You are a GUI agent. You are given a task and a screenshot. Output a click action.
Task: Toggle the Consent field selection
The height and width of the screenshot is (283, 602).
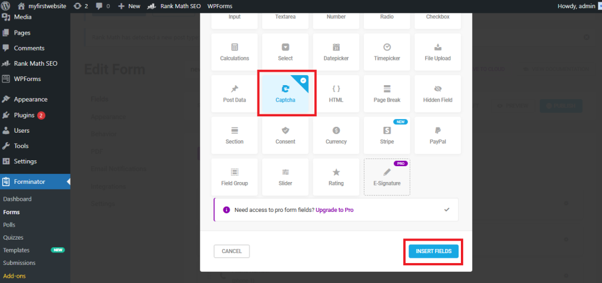pyautogui.click(x=285, y=136)
